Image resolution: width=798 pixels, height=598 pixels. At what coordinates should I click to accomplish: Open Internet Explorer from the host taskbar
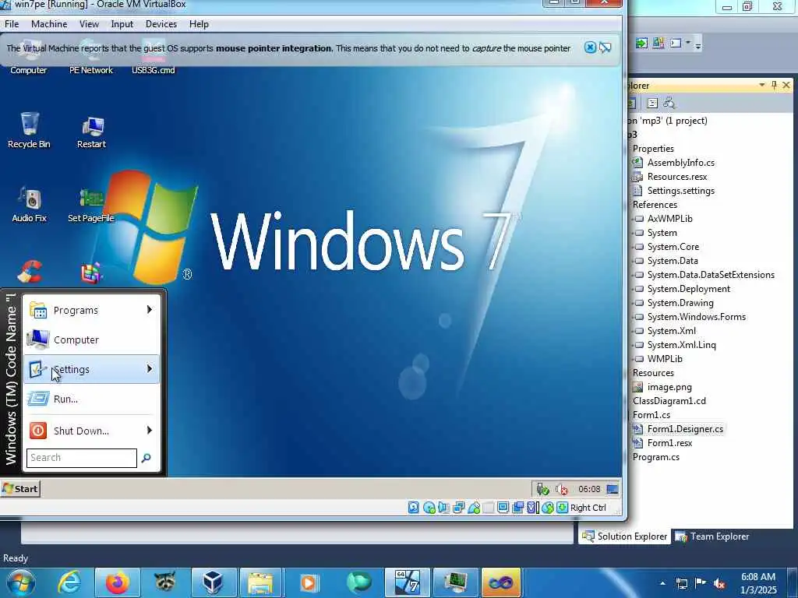click(x=69, y=582)
